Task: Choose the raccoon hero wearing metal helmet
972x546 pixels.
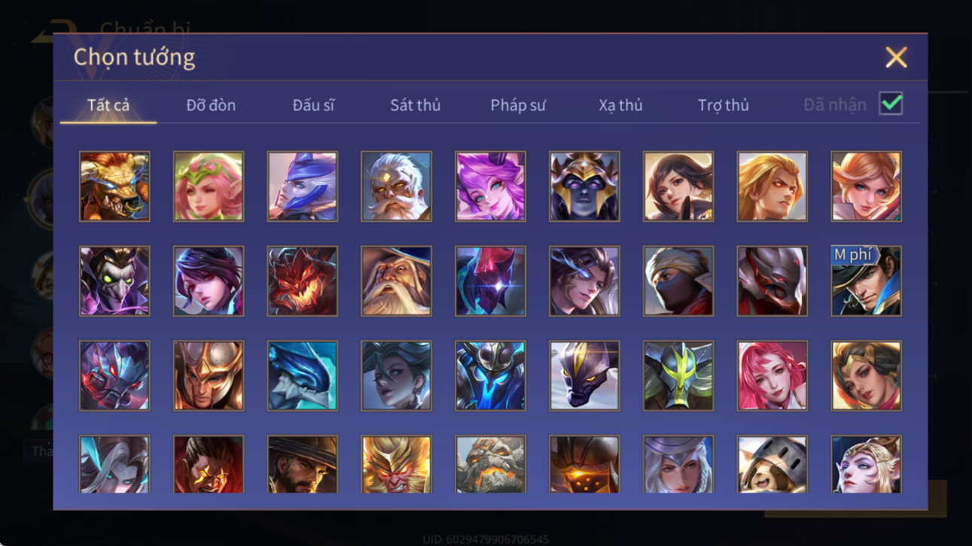Action: pos(772,464)
